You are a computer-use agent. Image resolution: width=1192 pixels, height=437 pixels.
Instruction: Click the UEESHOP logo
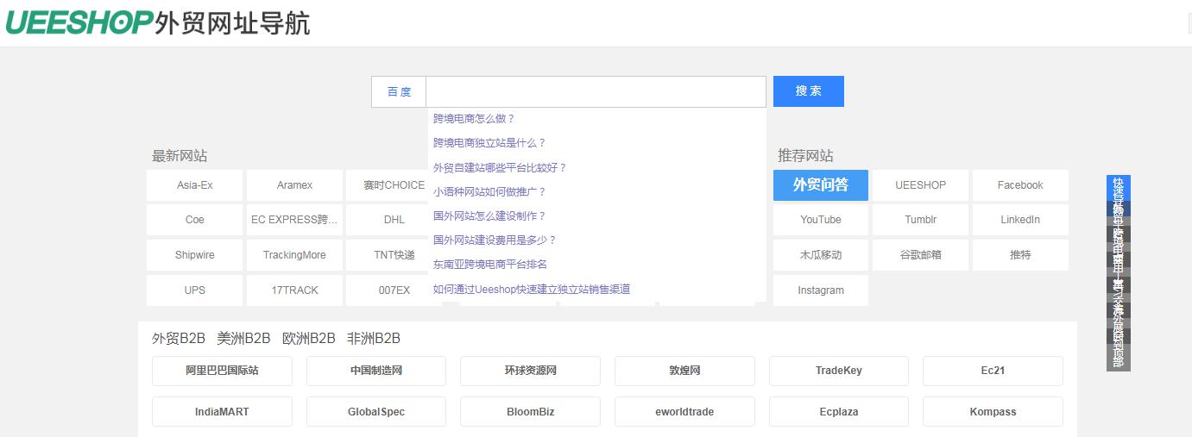click(158, 22)
